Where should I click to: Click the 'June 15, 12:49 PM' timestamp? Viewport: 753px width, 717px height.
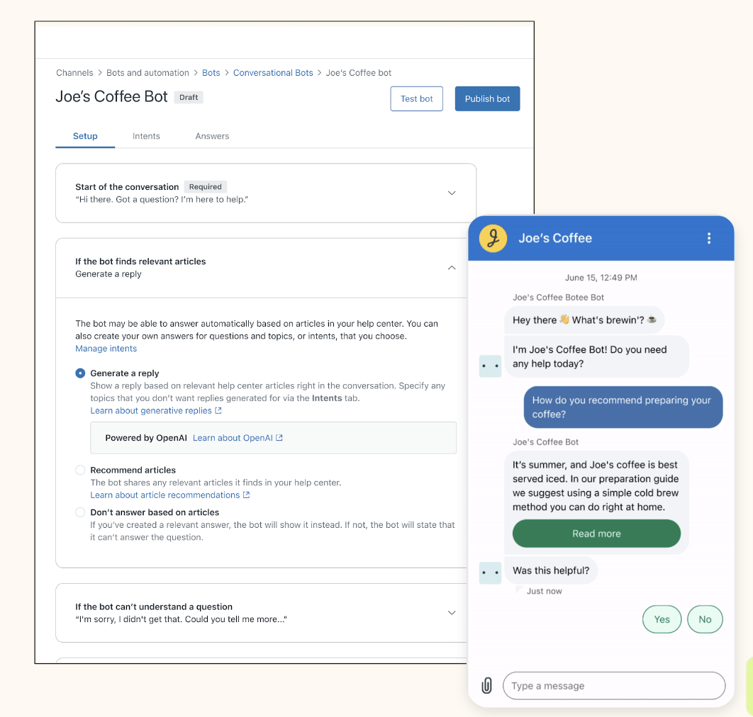click(x=601, y=278)
